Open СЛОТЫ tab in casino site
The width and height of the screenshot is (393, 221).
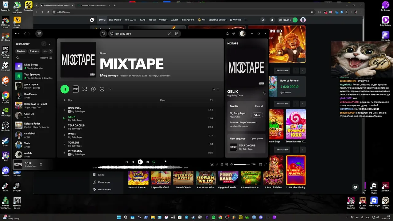pos(102,20)
